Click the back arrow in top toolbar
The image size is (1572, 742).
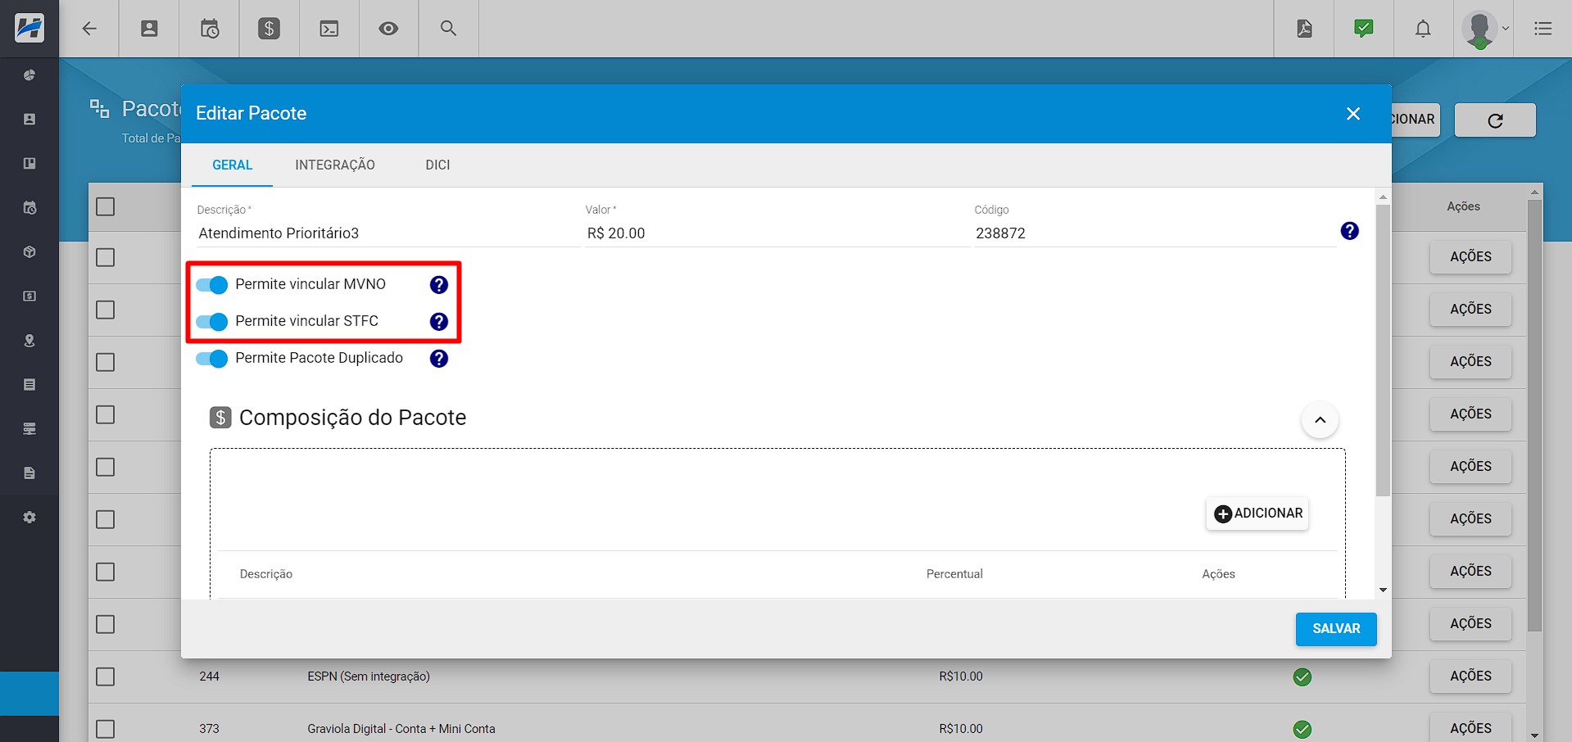tap(89, 29)
